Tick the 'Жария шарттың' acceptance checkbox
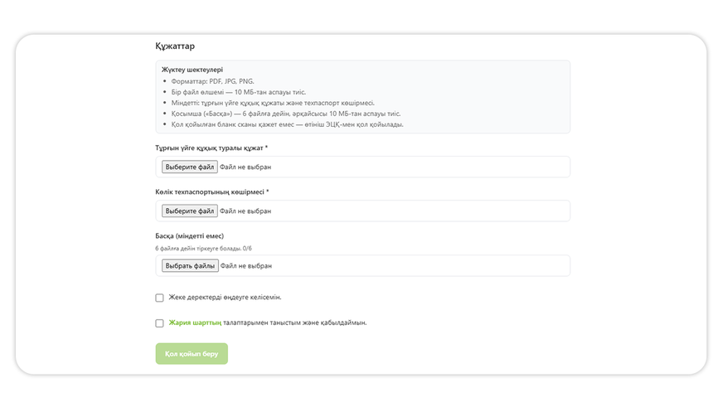This screenshot has height=407, width=723. point(159,323)
